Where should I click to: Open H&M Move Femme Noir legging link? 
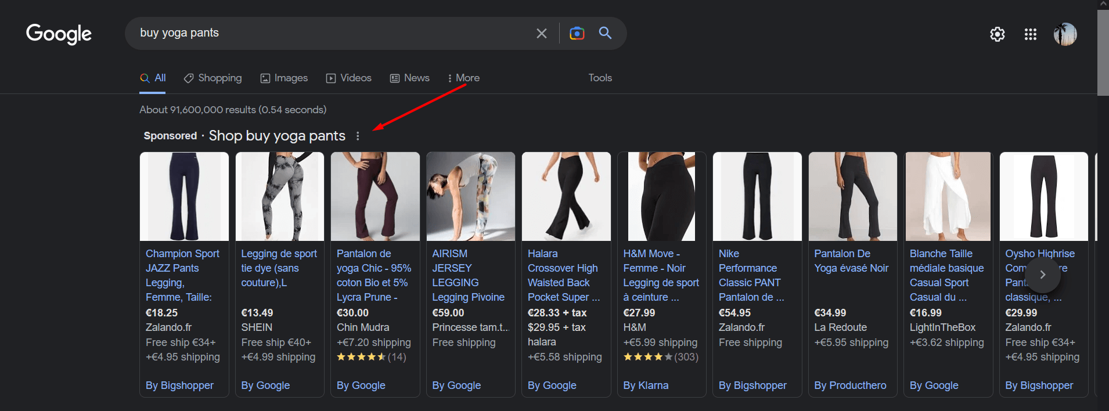[x=661, y=275]
